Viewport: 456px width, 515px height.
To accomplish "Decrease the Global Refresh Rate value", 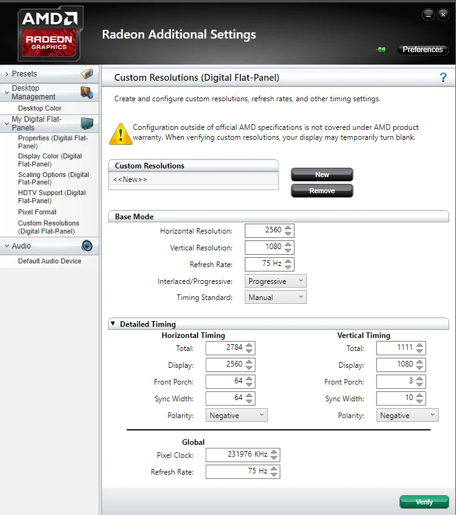I will pos(274,475).
